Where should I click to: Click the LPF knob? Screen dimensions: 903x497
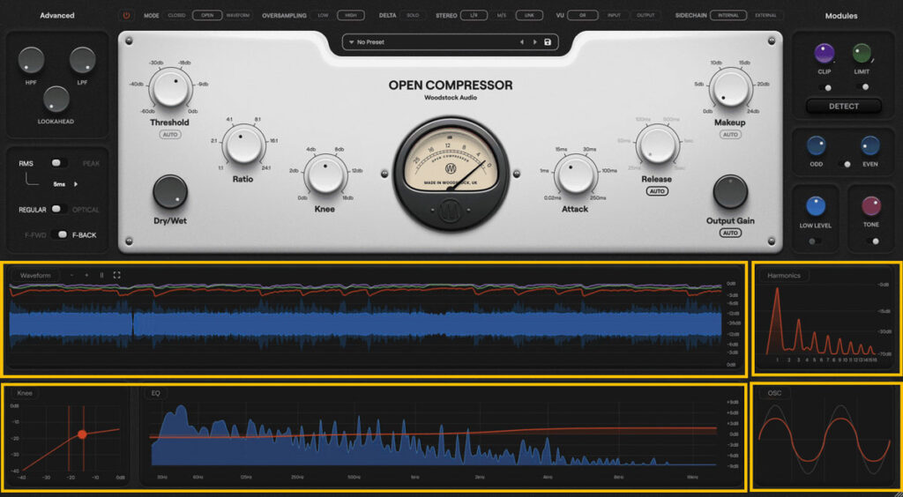tap(82, 61)
